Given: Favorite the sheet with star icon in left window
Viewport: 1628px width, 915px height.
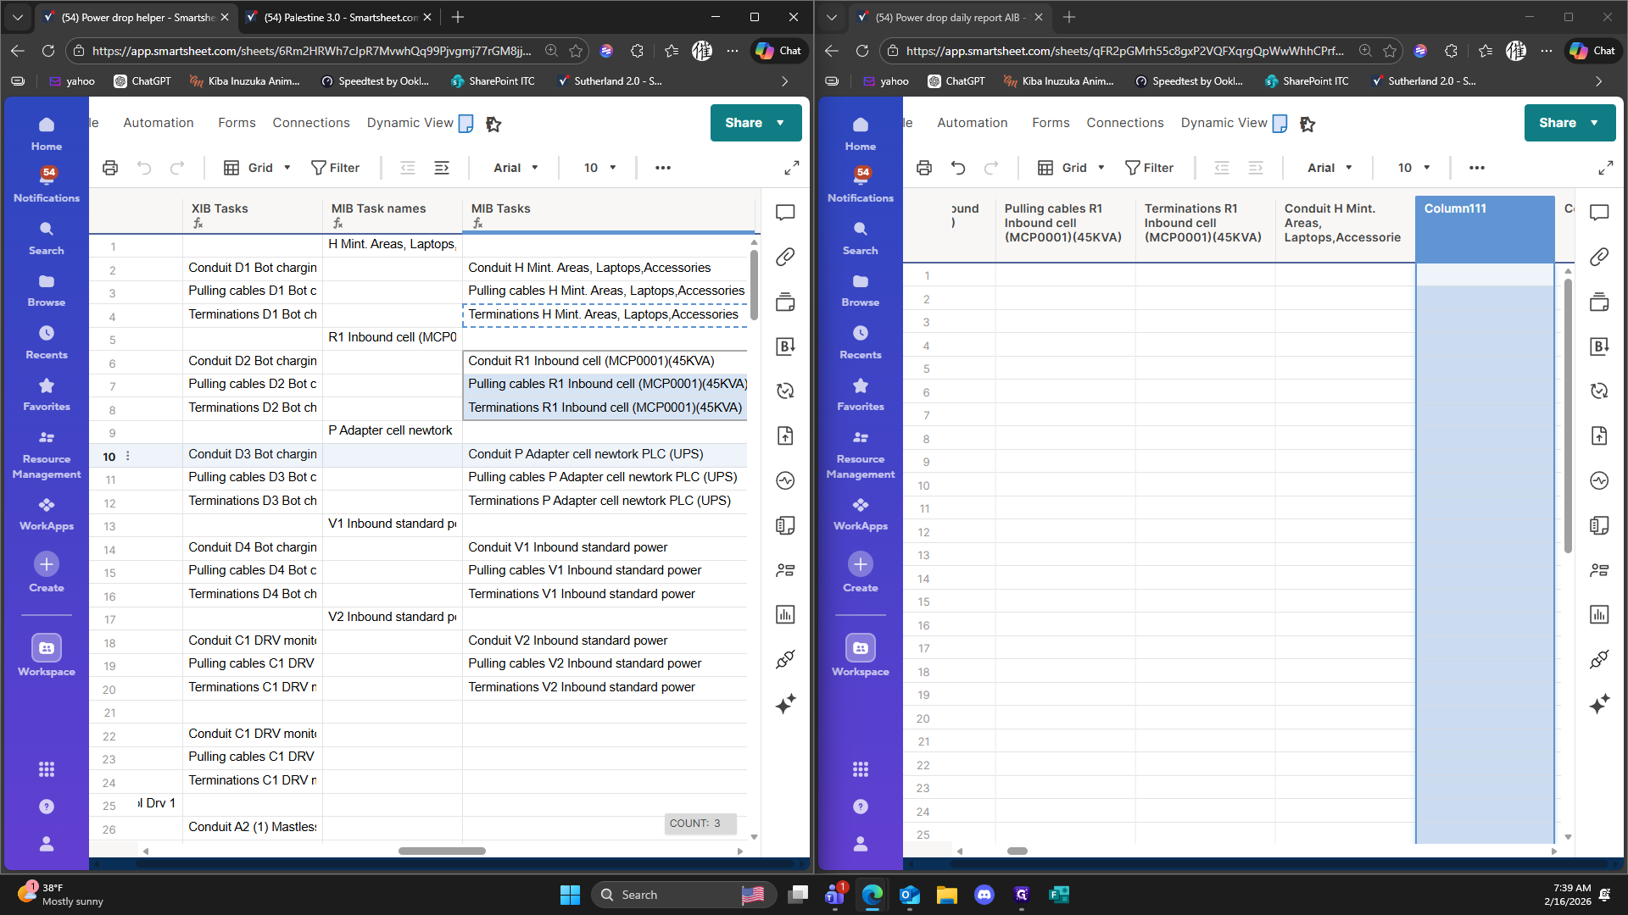Looking at the screenshot, I should (493, 124).
